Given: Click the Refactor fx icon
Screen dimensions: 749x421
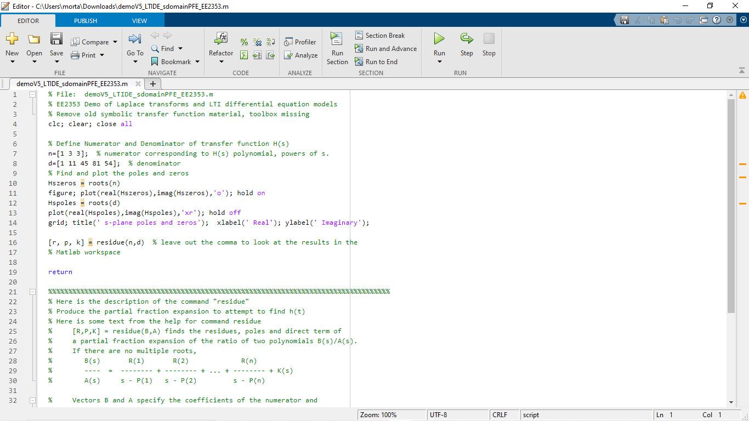Looking at the screenshot, I should 221,38.
